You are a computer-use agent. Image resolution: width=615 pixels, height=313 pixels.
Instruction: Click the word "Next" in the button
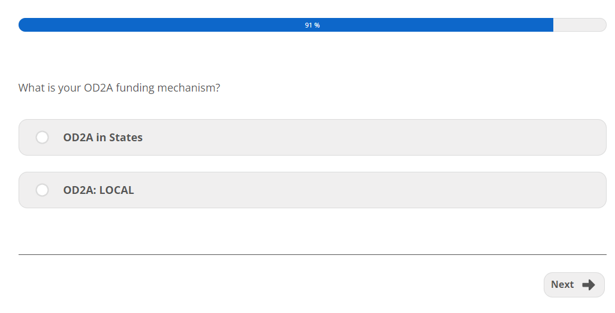pyautogui.click(x=562, y=285)
